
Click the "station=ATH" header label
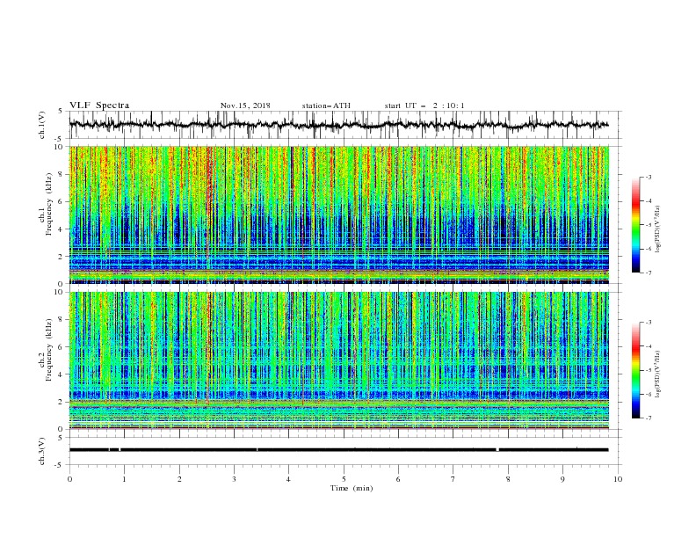point(326,105)
